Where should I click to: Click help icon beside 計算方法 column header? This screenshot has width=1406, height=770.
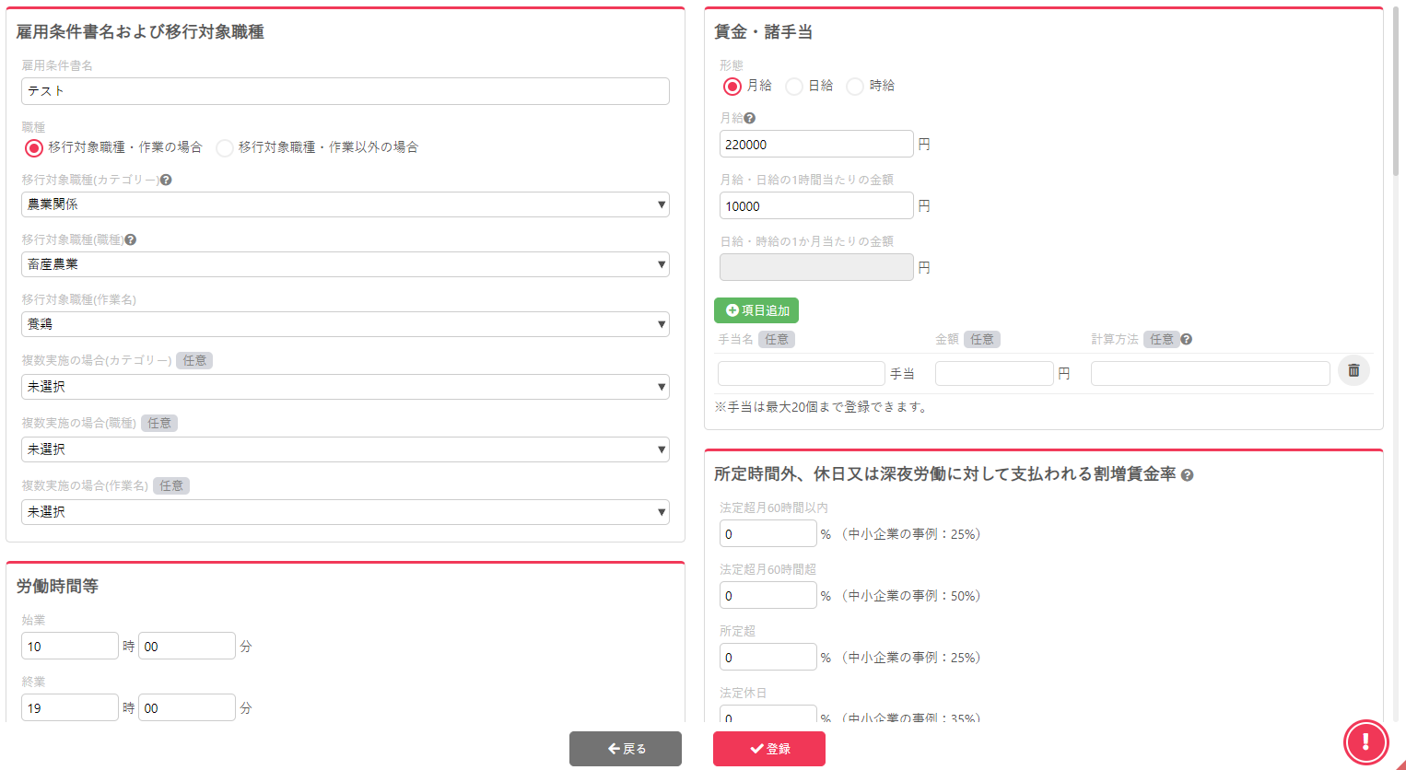pyautogui.click(x=1187, y=340)
